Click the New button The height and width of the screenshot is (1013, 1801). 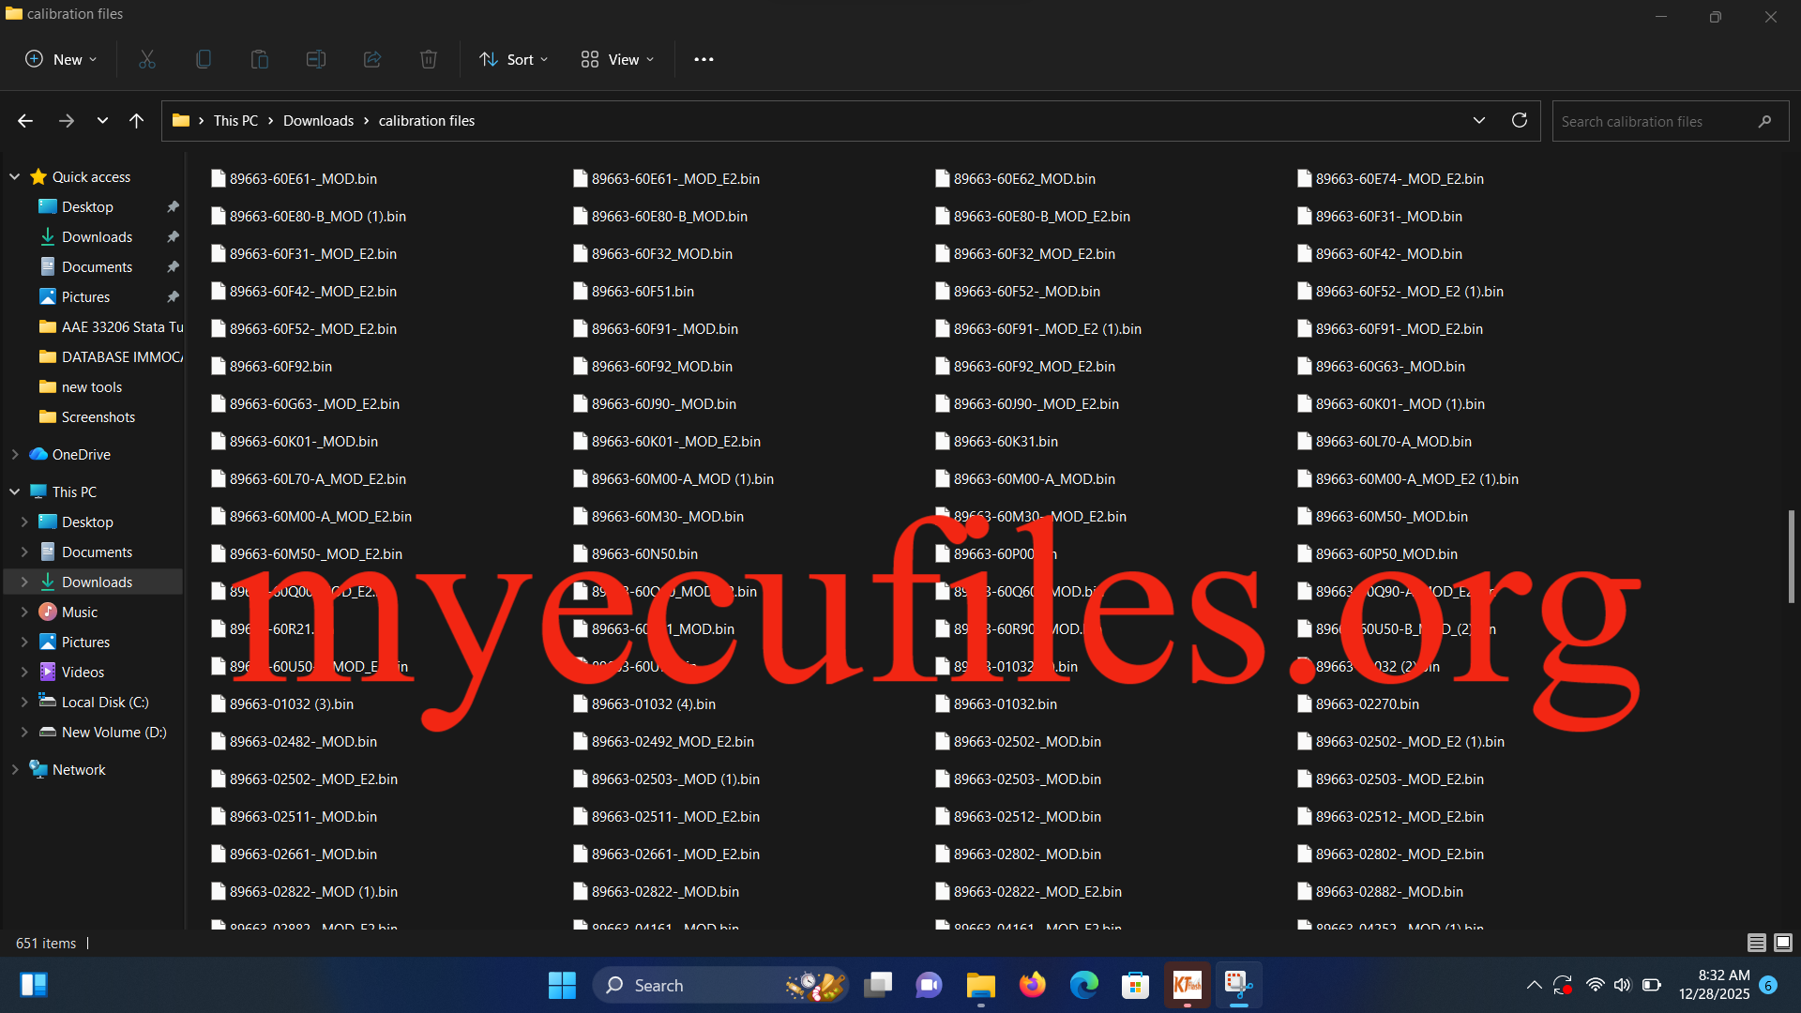click(61, 59)
